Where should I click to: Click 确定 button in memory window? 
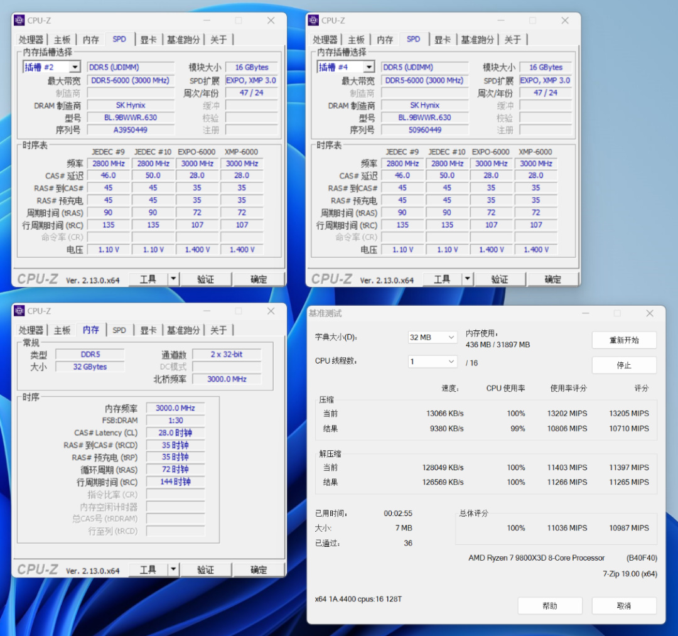point(259,569)
